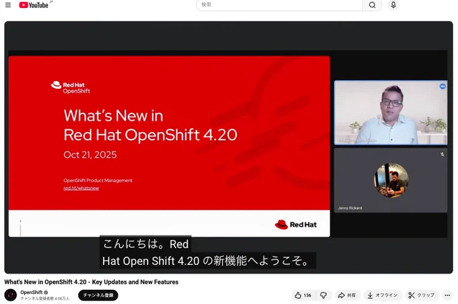The width and height of the screenshot is (458, 304).
Task: Start voice search with microphone icon
Action: click(x=393, y=5)
